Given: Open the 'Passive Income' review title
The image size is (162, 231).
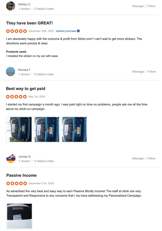Looking at the screenshot, I should (x=21, y=175).
